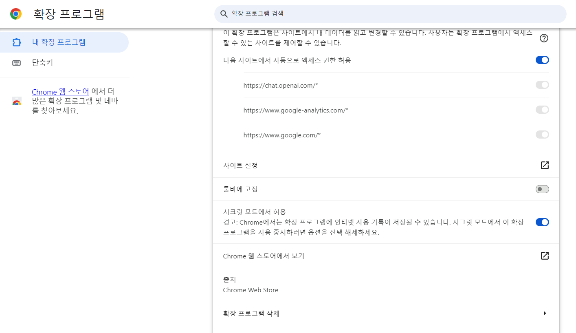Click Chrome 웹 스토어에서 보기 label
This screenshot has height=333, width=576.
click(x=264, y=256)
